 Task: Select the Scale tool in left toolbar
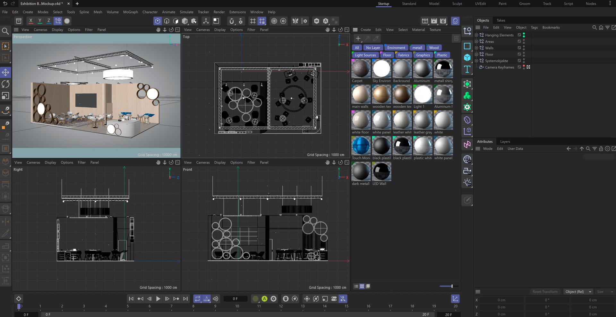[x=5, y=96]
